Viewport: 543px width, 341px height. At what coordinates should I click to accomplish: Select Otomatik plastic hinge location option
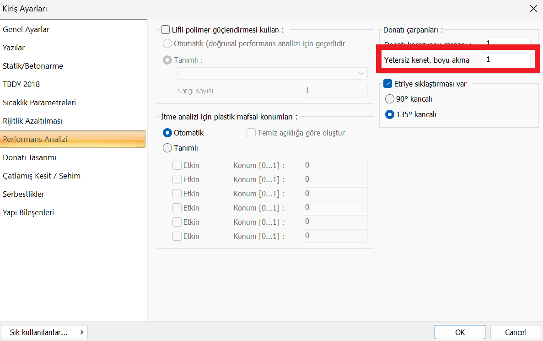(x=167, y=133)
